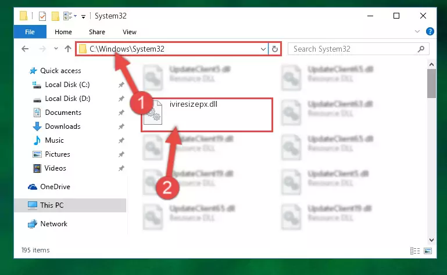
Task: Open the Explorer help button
Action: point(430,31)
